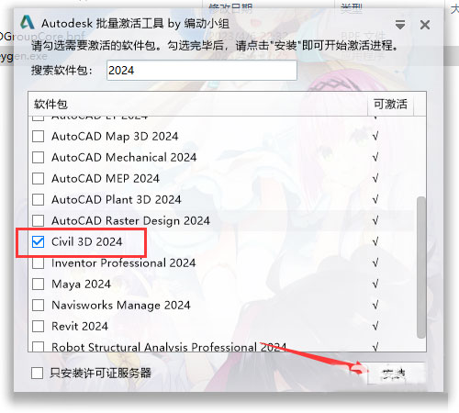Click the search package field containing 2024
This screenshot has height=413, width=459.
coord(202,71)
